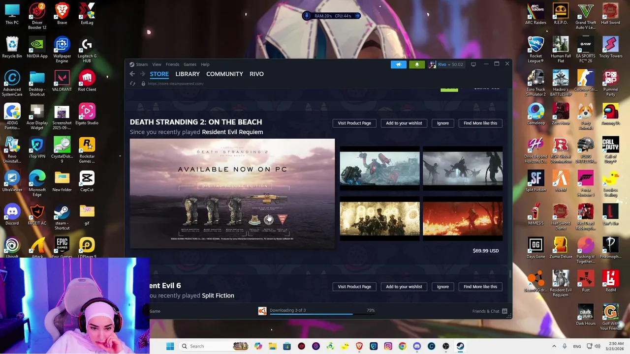Click the taskbar Search box
The image size is (630, 354).
coord(214,346)
